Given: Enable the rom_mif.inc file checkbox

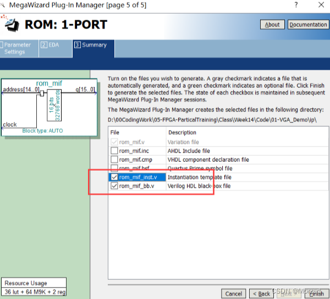Looking at the screenshot, I should (x=114, y=151).
